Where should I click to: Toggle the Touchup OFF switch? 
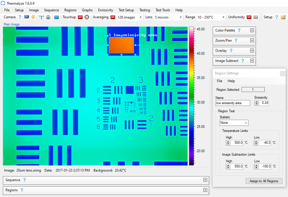tap(80, 17)
